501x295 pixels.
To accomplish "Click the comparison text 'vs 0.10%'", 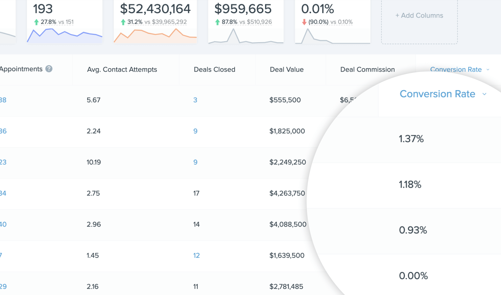I will 341,22.
